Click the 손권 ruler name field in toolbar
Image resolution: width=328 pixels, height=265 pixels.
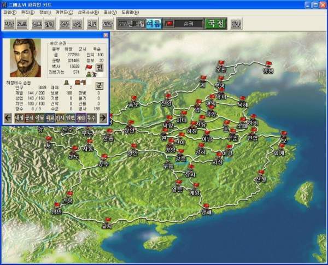[x=189, y=24]
